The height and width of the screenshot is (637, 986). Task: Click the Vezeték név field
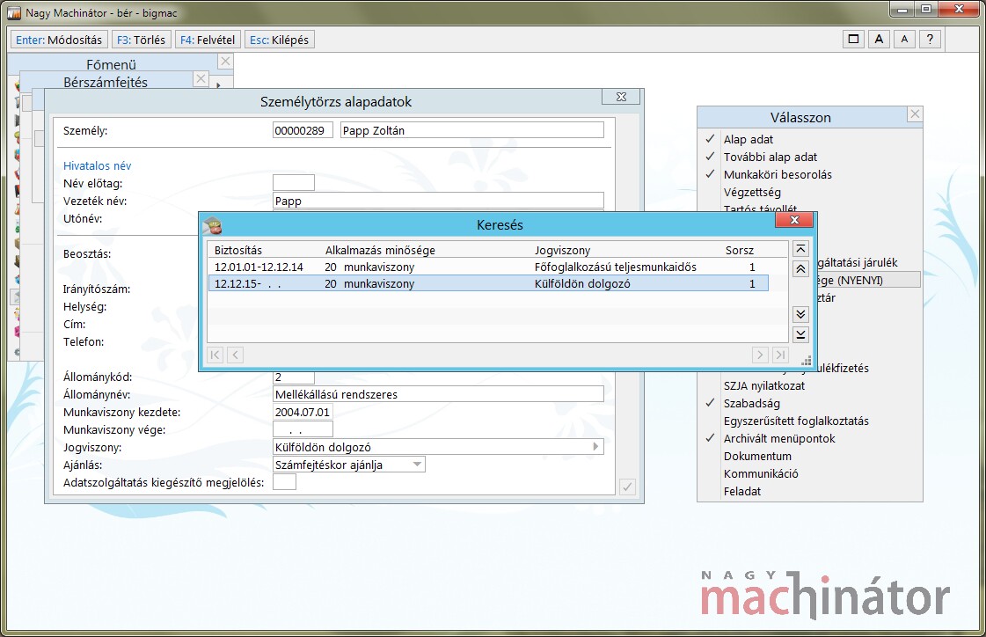(x=438, y=201)
